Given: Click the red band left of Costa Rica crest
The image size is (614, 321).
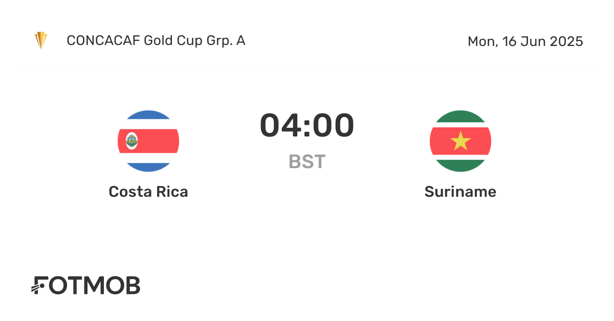Looking at the screenshot, I should pyautogui.click(x=122, y=141).
